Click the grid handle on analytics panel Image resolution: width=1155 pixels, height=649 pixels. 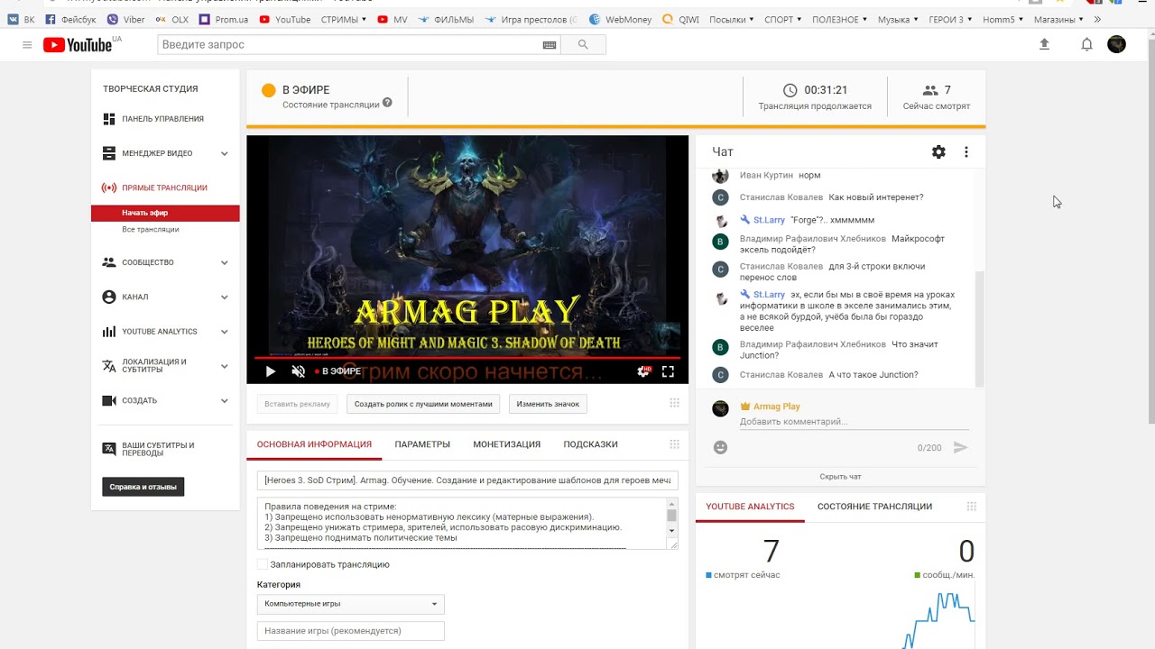[x=971, y=507]
